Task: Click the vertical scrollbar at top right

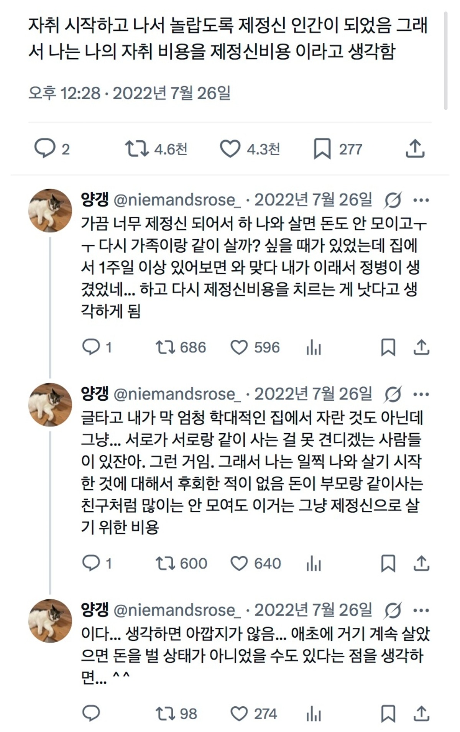Action: [x=445, y=61]
